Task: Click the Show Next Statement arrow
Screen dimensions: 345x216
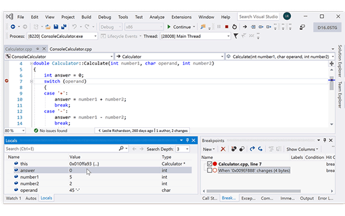Action: click(244, 27)
